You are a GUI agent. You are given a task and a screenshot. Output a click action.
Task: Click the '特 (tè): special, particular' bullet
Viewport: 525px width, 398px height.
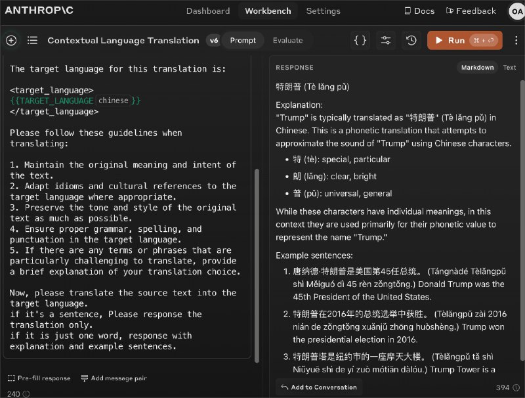341,160
